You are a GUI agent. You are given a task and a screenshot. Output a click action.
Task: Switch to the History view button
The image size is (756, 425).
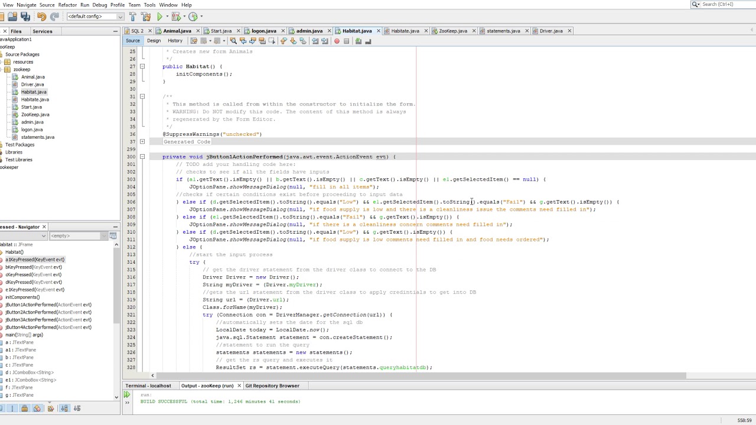click(175, 41)
